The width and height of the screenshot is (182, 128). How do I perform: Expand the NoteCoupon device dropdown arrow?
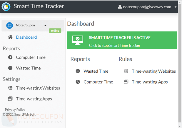click(x=45, y=26)
